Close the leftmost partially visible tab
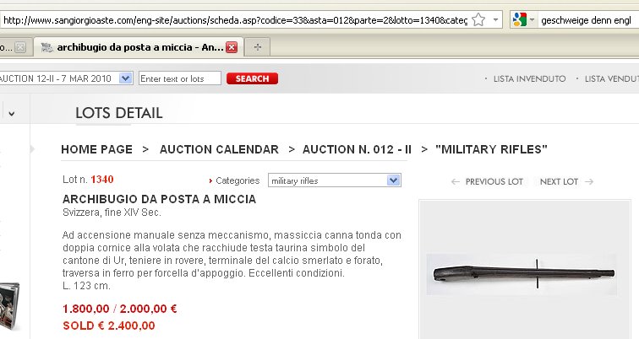The image size is (639, 339). coord(20,47)
